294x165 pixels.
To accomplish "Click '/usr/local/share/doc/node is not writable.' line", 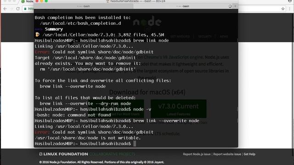I will (x=88, y=138).
